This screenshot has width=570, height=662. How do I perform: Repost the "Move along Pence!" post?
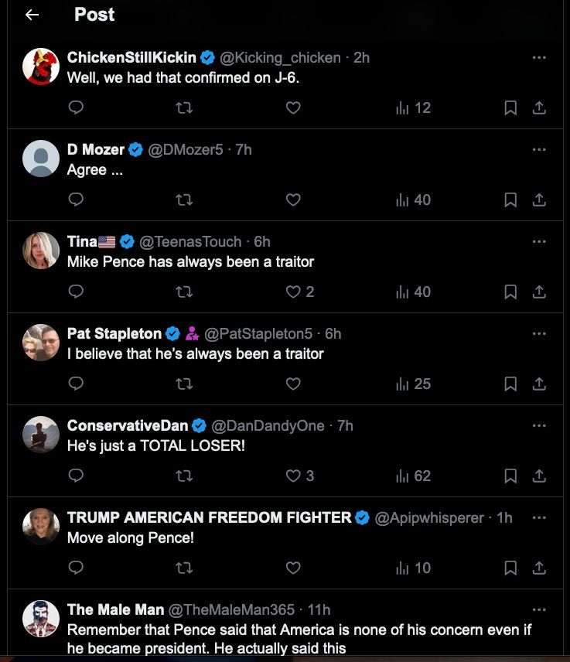pos(184,568)
